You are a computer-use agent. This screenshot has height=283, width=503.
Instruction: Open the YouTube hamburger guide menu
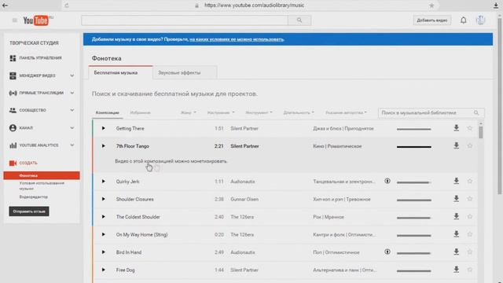click(15, 20)
